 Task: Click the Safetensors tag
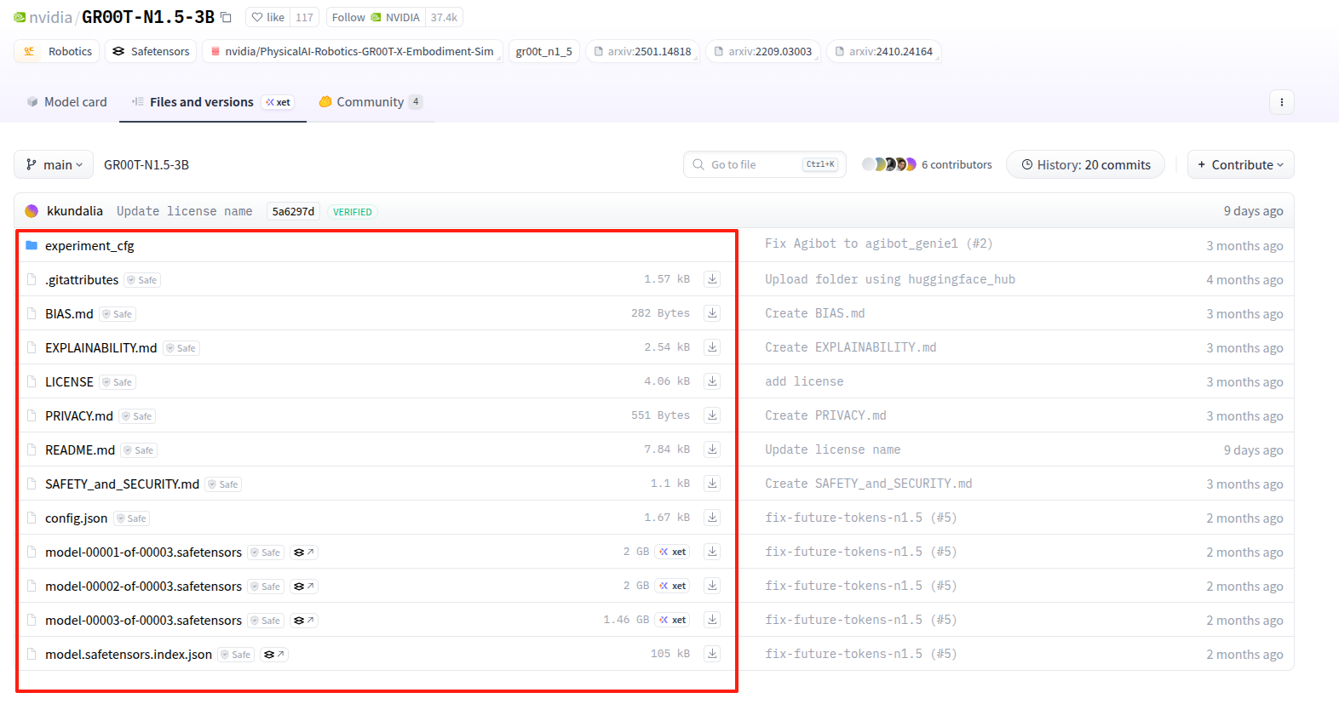click(151, 51)
